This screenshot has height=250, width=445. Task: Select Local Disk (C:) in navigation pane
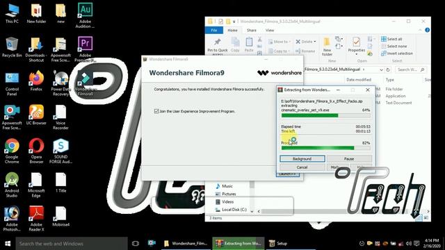tap(231, 210)
